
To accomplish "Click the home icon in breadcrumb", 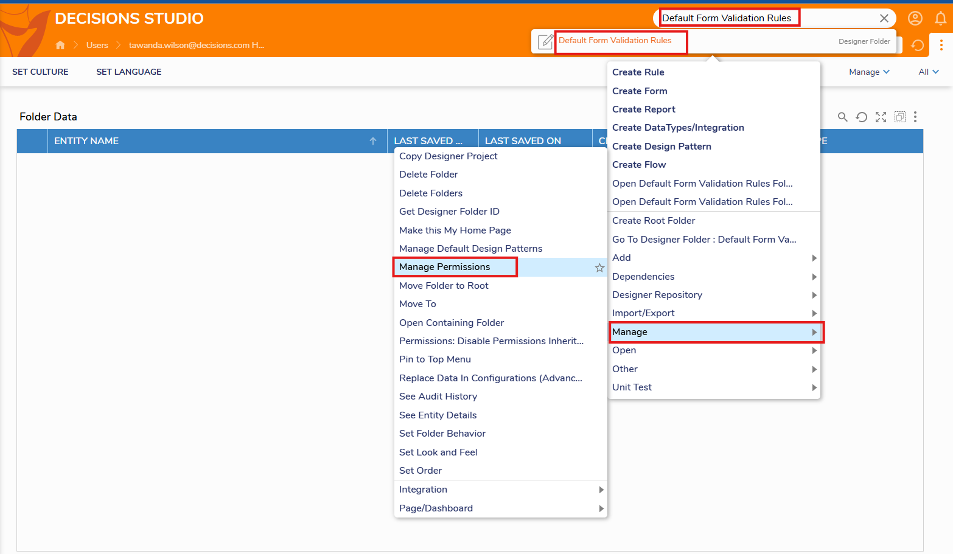I will click(x=60, y=45).
